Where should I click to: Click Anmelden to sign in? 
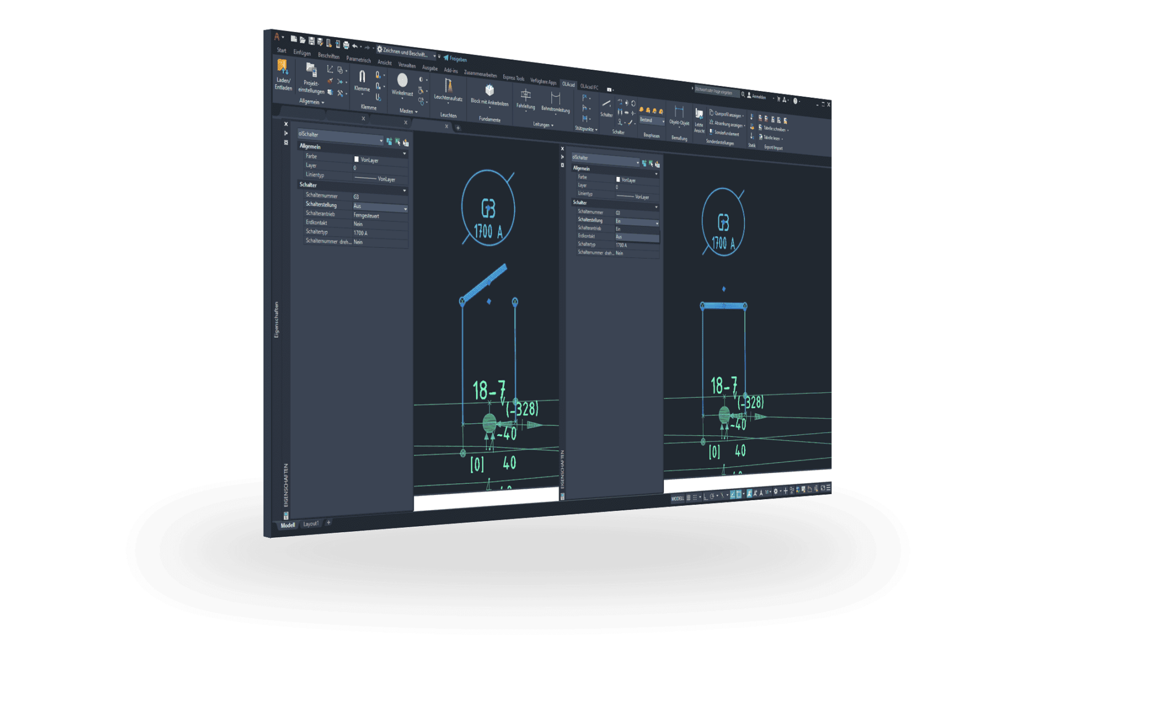click(x=758, y=97)
